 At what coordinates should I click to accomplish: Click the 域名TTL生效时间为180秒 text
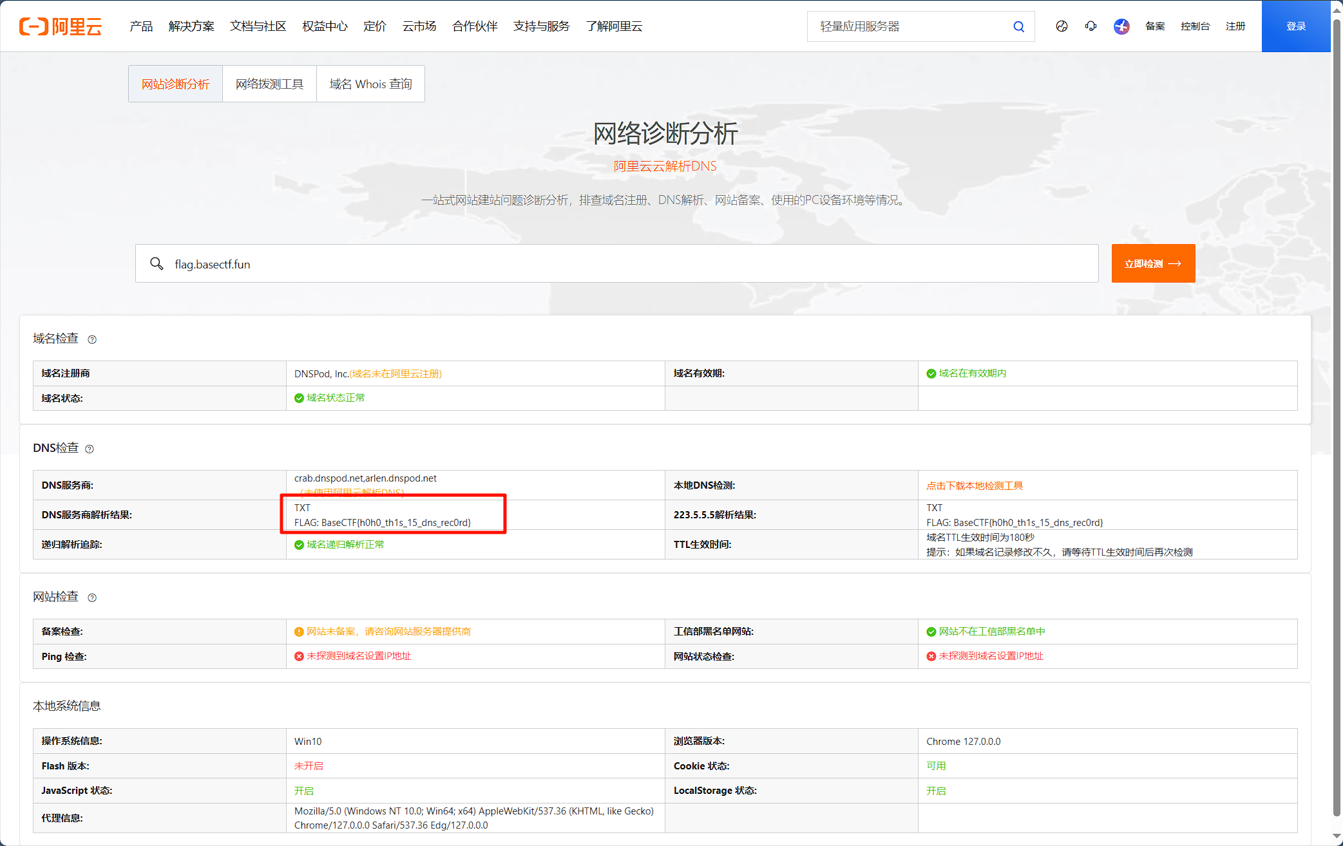(980, 537)
